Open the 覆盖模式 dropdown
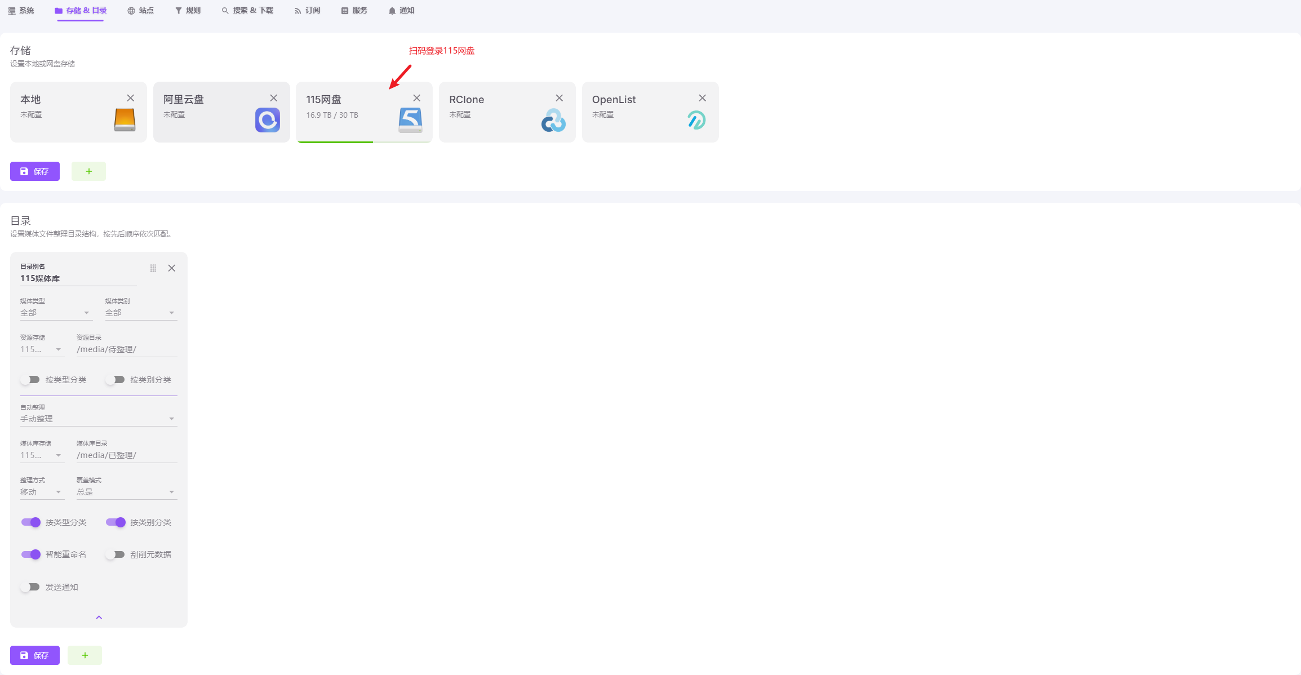 click(x=126, y=492)
